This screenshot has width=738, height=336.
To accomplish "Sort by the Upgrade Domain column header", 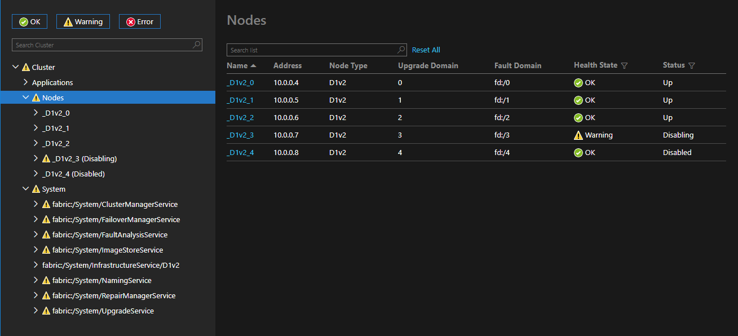I will pyautogui.click(x=428, y=65).
